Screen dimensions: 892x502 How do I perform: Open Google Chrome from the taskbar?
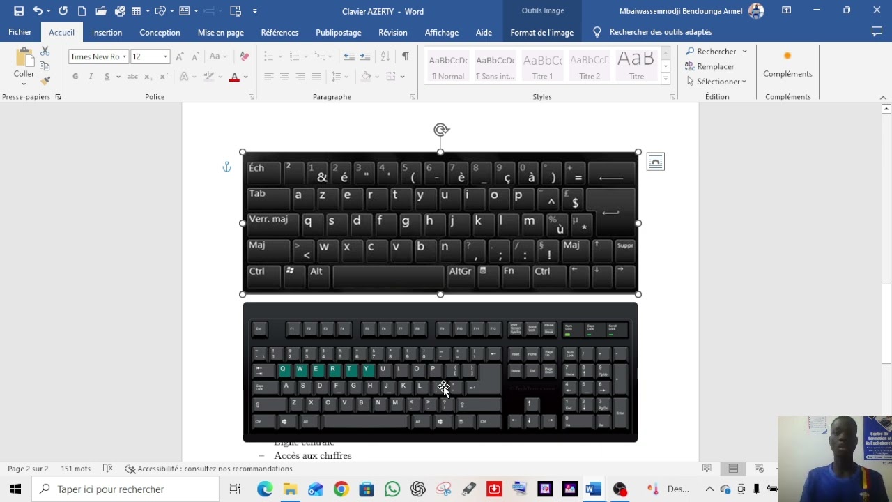[341, 489]
